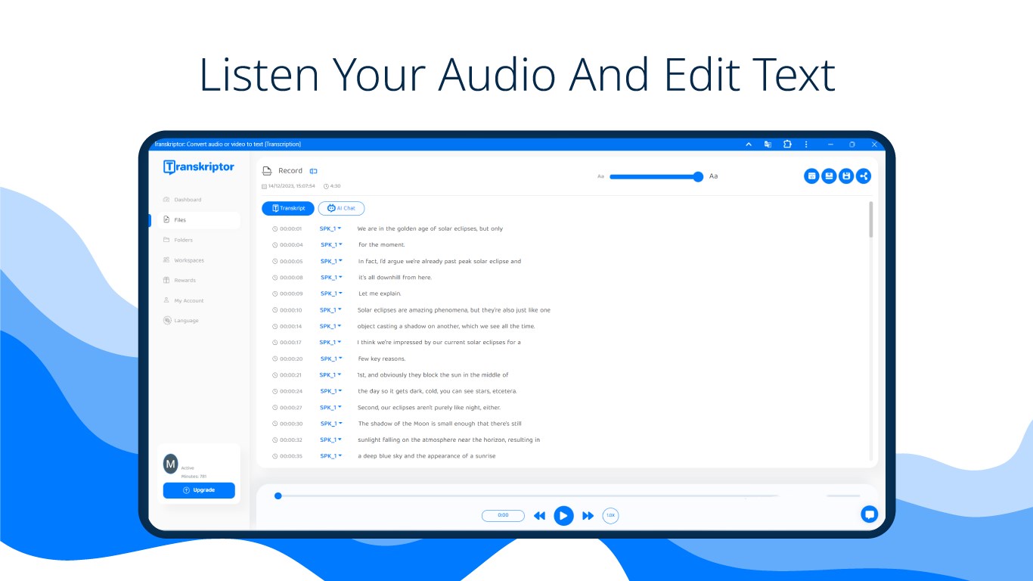Image resolution: width=1033 pixels, height=581 pixels.
Task: Open Folders in the sidebar
Action: tap(178, 240)
